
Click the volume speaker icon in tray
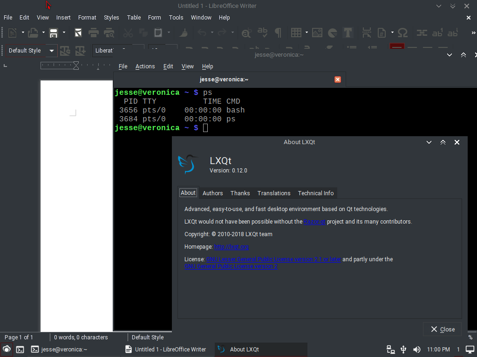coord(417,350)
